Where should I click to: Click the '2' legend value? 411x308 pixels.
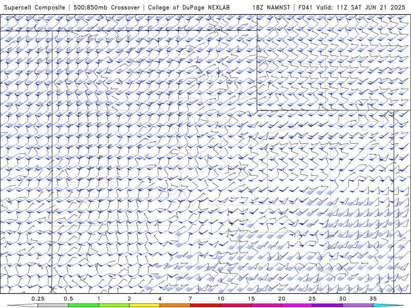click(129, 299)
